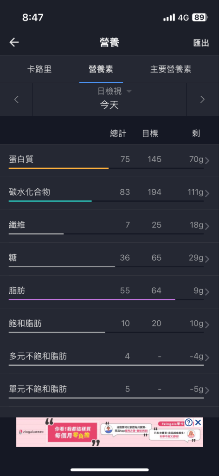Screen dimensions: 219x476
Task: Open 糖 details chevron
Action: [207, 259]
